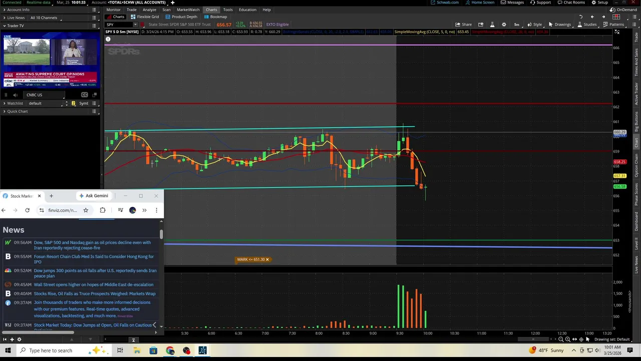Click Ask Gemini in Chrome
Screen dimensions: 641x361
(x=93, y=196)
